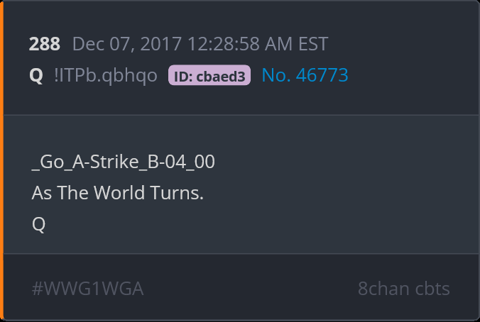
Task: Click the purple ID: cbaed3 badge
Action: tap(209, 75)
